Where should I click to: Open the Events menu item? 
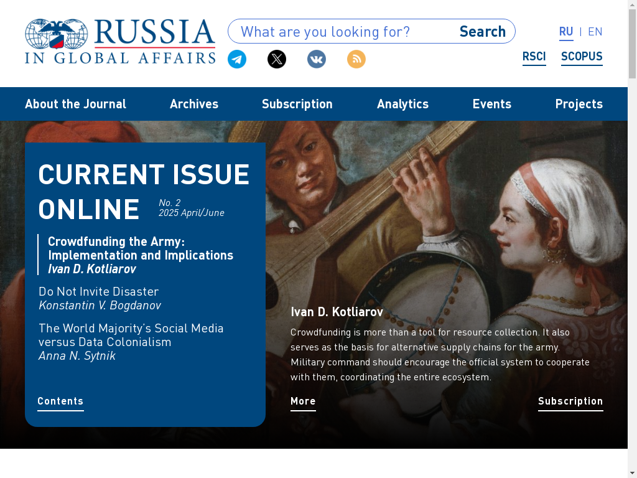point(491,104)
